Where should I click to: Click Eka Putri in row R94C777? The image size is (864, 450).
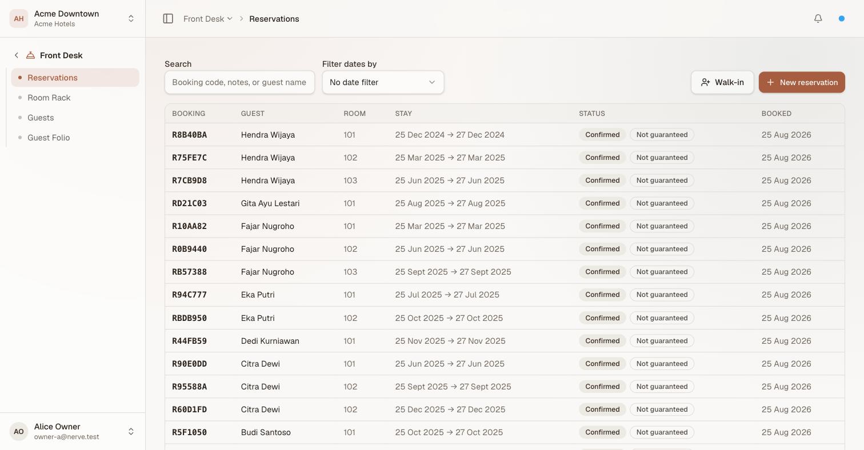click(258, 295)
